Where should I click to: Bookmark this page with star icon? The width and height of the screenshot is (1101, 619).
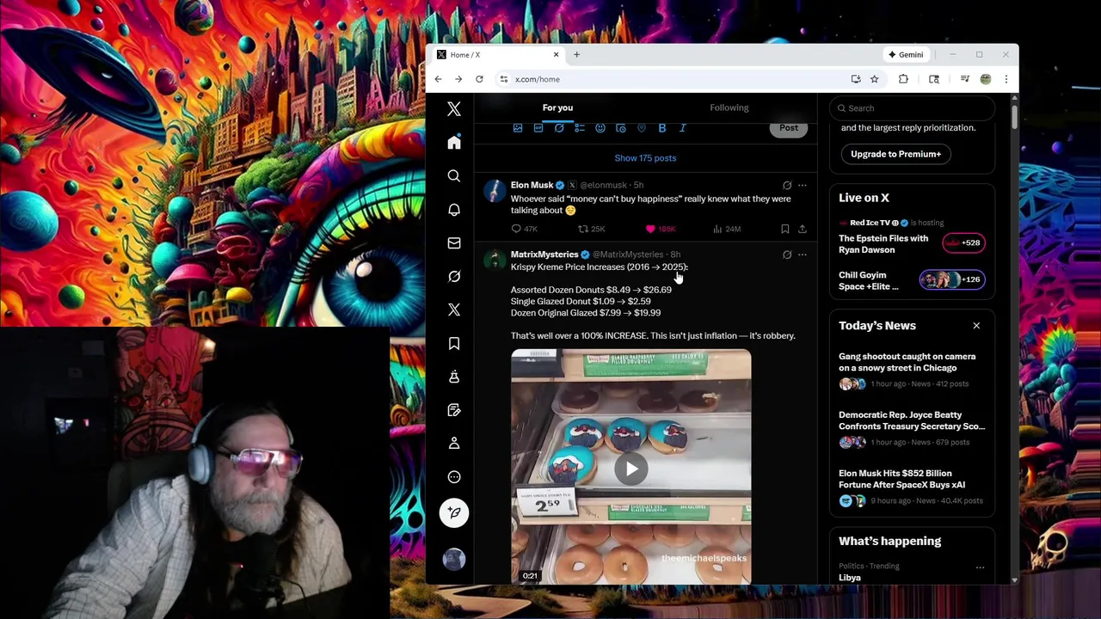[x=874, y=79]
